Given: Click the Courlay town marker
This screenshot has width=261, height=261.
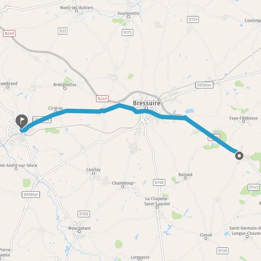Looking at the screenshot, I should click(94, 173).
